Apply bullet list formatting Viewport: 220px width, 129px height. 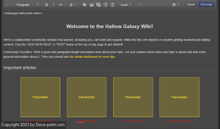click(x=105, y=5)
